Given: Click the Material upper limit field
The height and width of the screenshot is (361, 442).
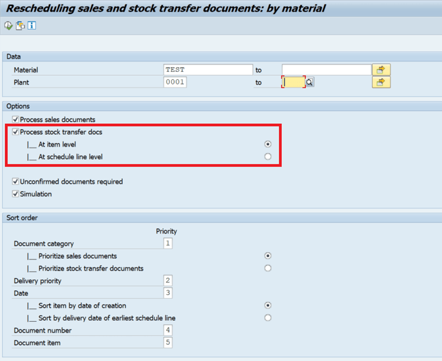Looking at the screenshot, I should 326,70.
